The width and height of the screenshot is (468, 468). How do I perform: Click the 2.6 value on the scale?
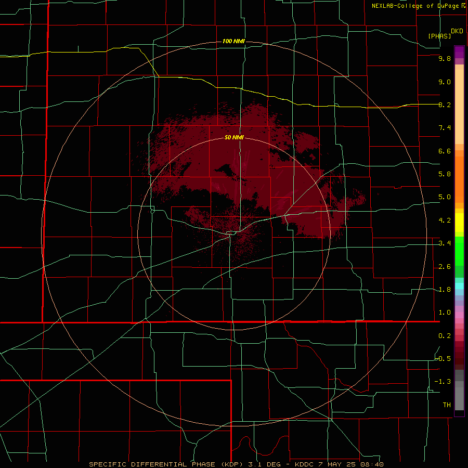click(x=445, y=267)
